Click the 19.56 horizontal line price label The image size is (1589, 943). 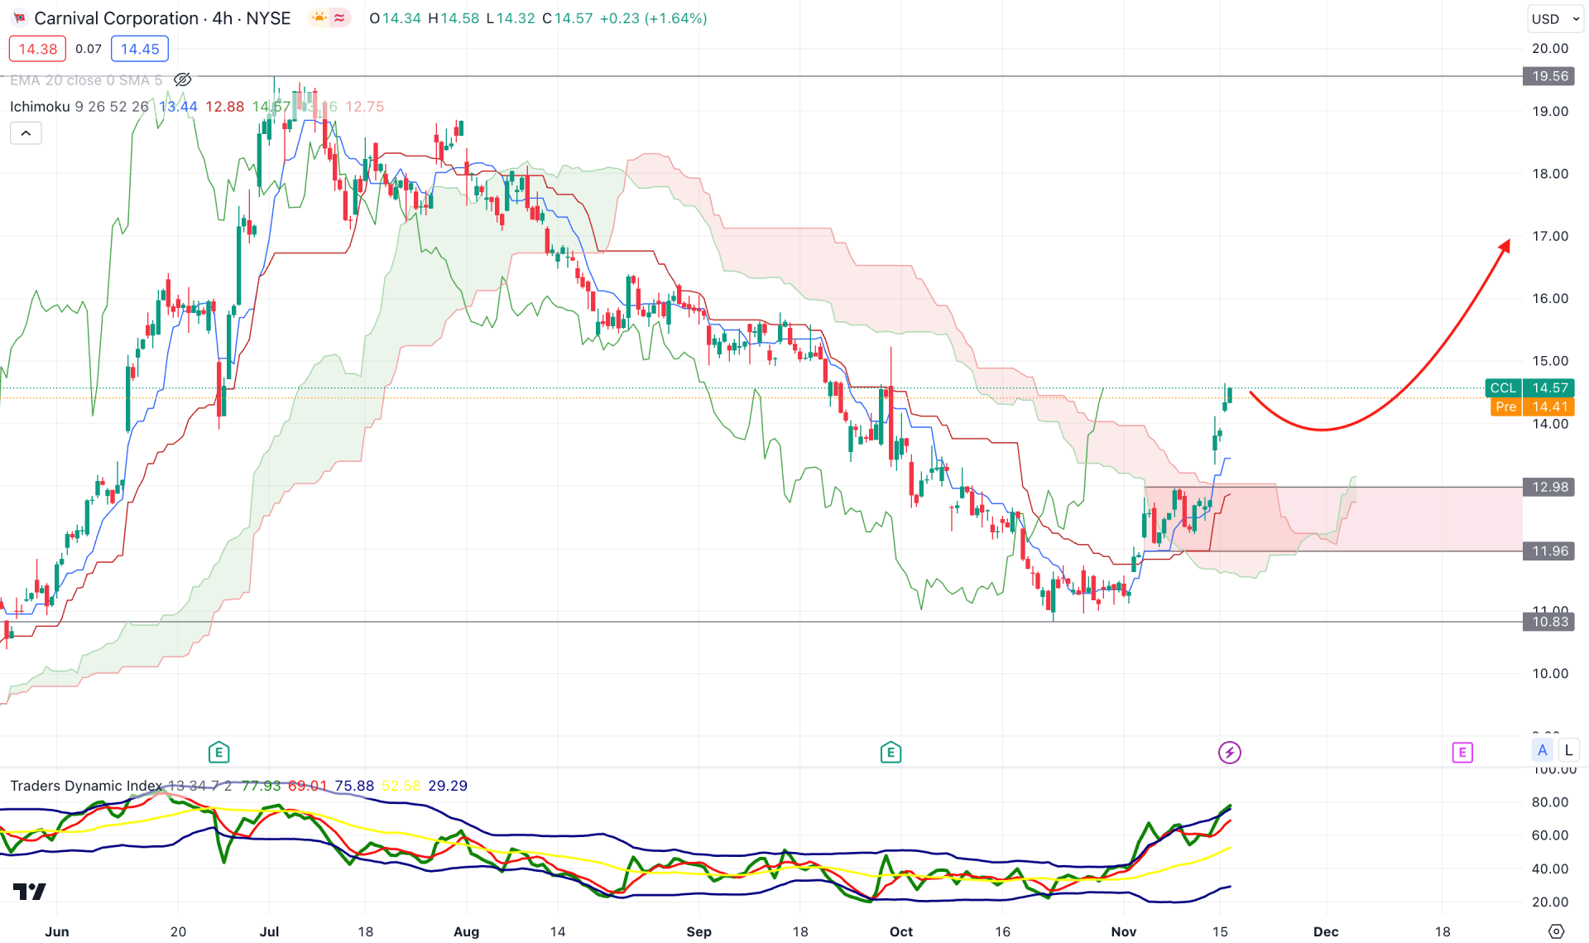coord(1548,76)
